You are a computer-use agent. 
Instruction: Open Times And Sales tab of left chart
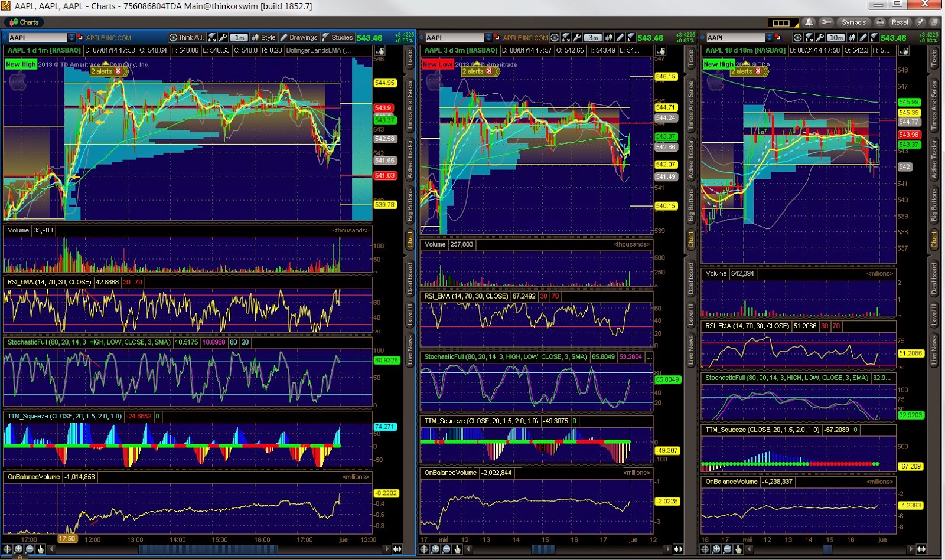[410, 105]
